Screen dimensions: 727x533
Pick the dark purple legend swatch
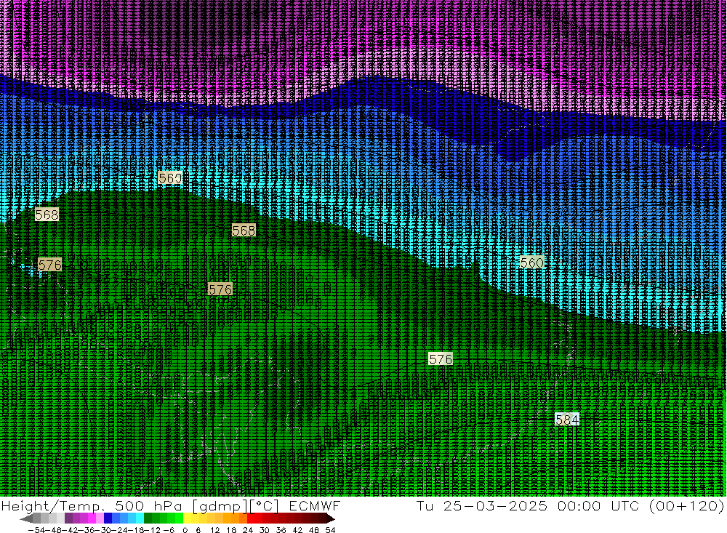tap(68, 518)
